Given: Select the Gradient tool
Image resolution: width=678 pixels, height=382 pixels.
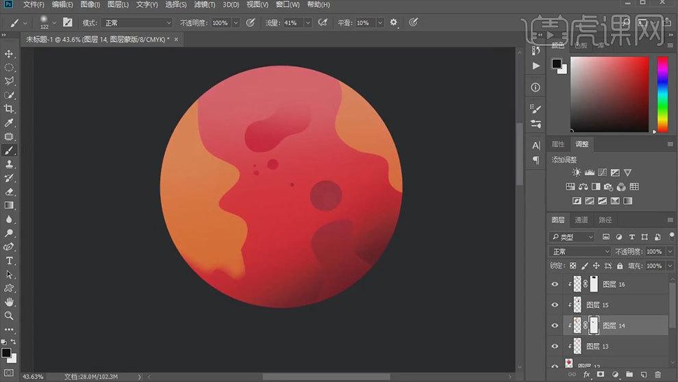Looking at the screenshot, I should [10, 205].
